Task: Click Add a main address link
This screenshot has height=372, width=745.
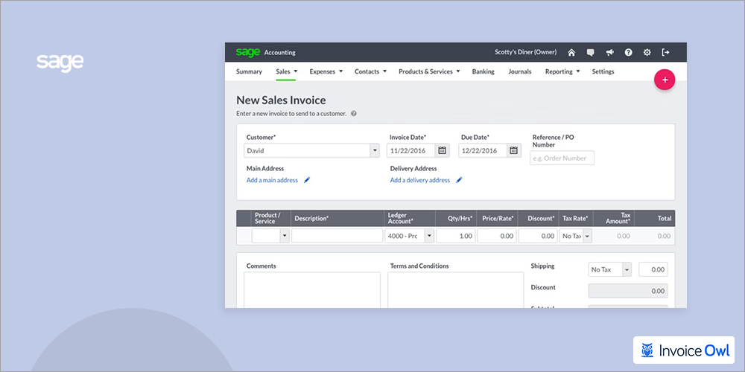Action: pyautogui.click(x=272, y=180)
